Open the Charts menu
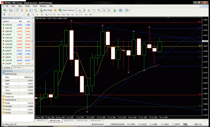Screen dimensions: 210x127 point(27,6)
